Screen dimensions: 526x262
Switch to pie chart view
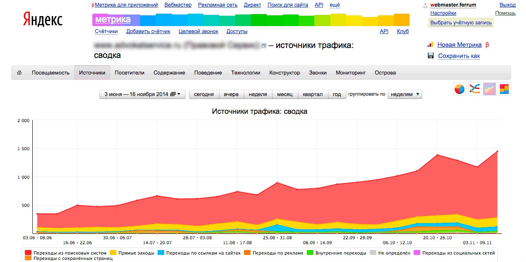pos(460,89)
